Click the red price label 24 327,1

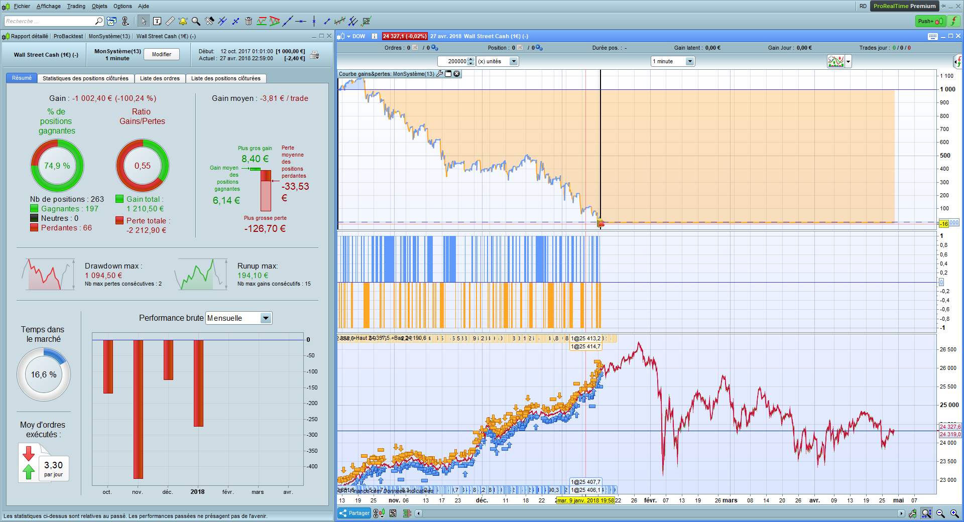(x=405, y=36)
